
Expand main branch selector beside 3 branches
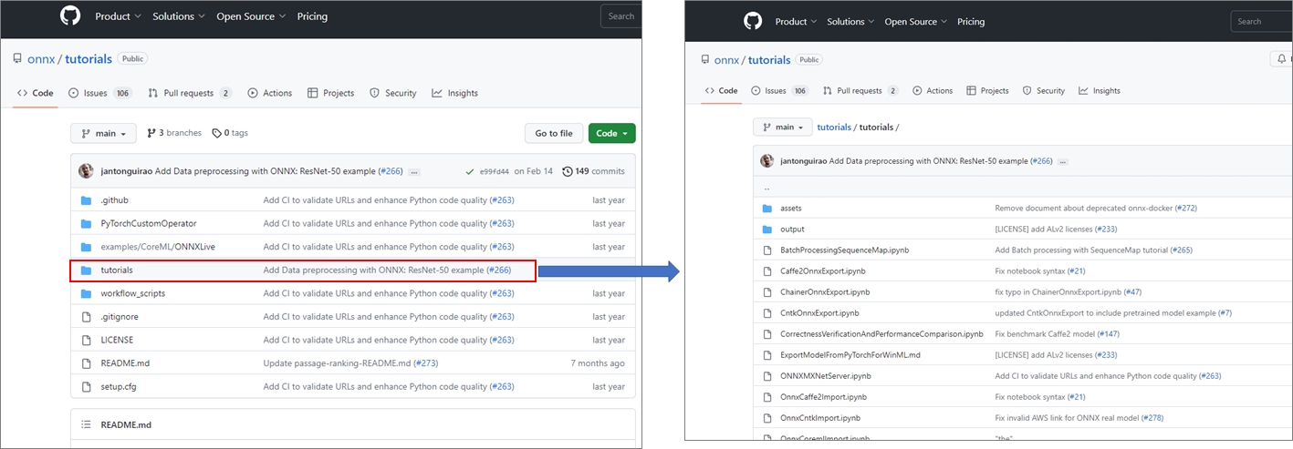click(x=103, y=133)
